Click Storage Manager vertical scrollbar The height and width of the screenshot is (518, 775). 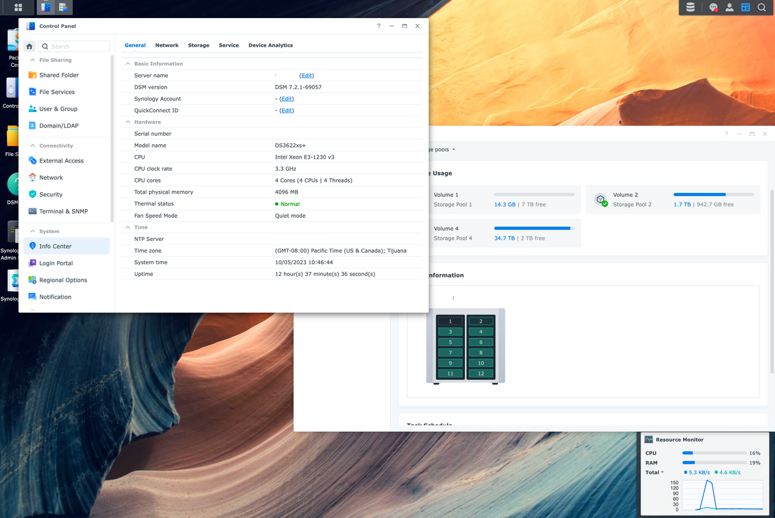point(772,282)
